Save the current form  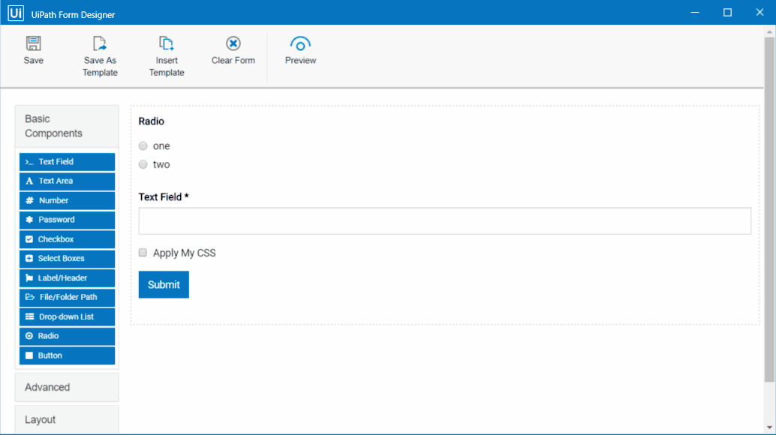33,51
